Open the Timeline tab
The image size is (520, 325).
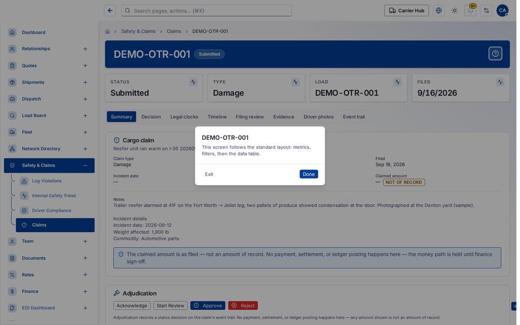coord(217,117)
